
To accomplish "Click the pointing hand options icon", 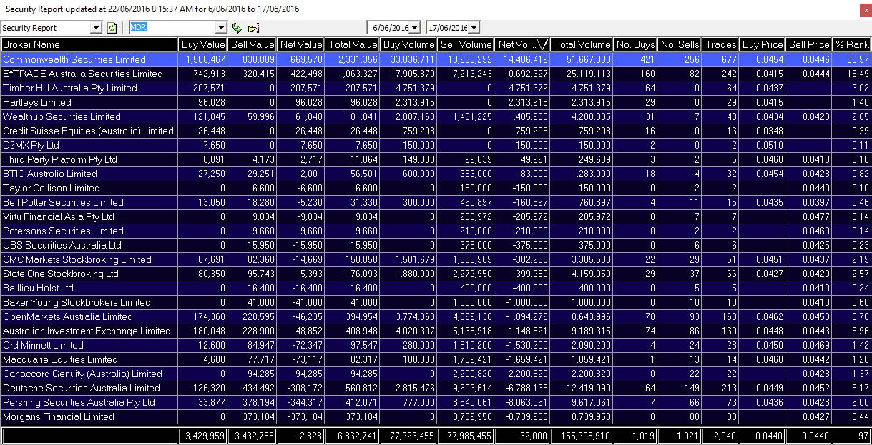I will click(253, 28).
